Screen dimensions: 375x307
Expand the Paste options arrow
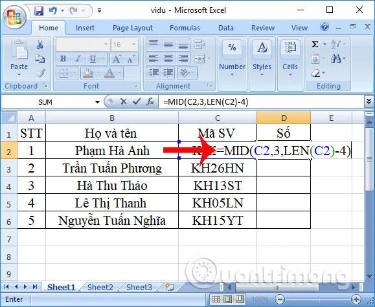(x=19, y=75)
